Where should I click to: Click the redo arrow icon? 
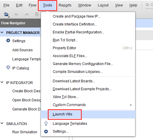27,15
